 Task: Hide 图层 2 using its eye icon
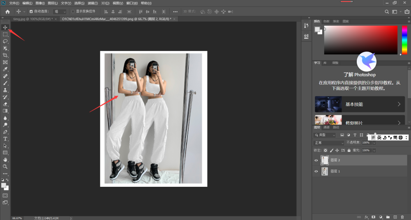click(316, 160)
